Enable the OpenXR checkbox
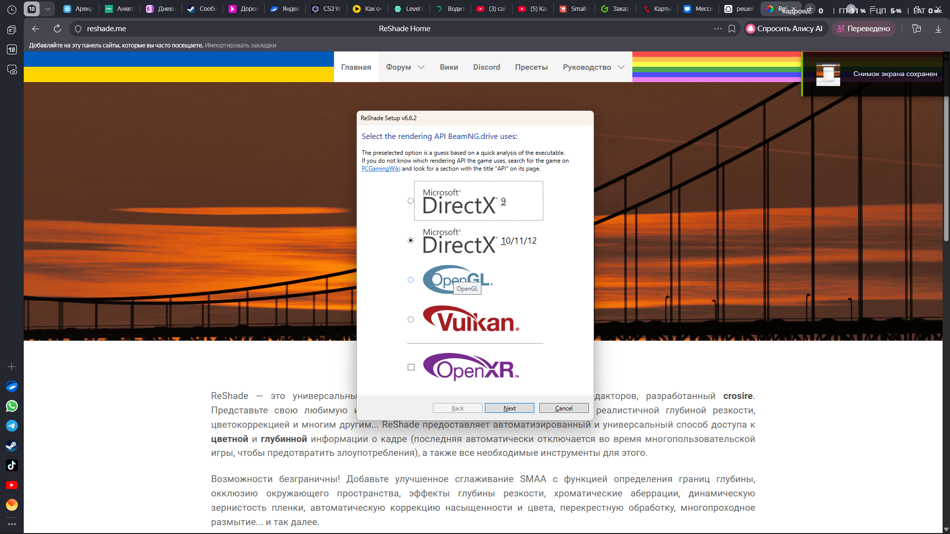The image size is (950, 534). [411, 367]
